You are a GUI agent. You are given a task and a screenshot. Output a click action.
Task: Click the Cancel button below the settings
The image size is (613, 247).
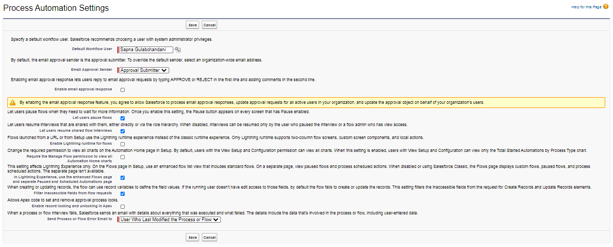coord(210,237)
